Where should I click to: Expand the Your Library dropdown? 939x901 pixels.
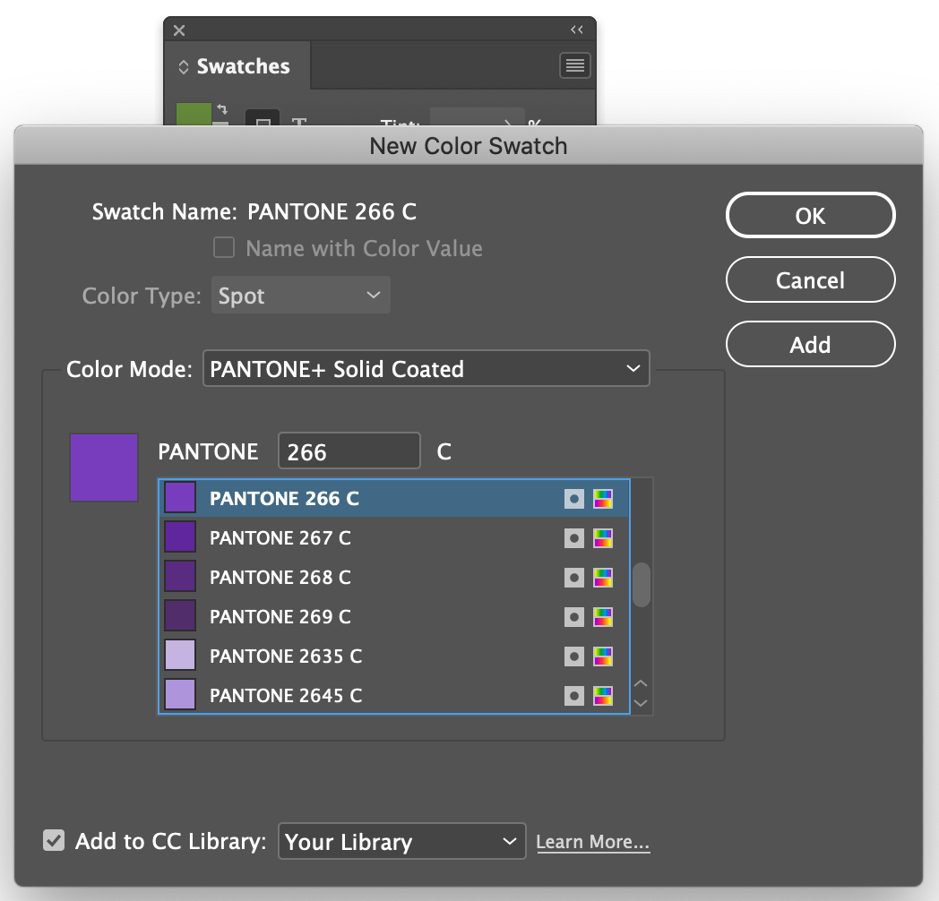pos(401,841)
